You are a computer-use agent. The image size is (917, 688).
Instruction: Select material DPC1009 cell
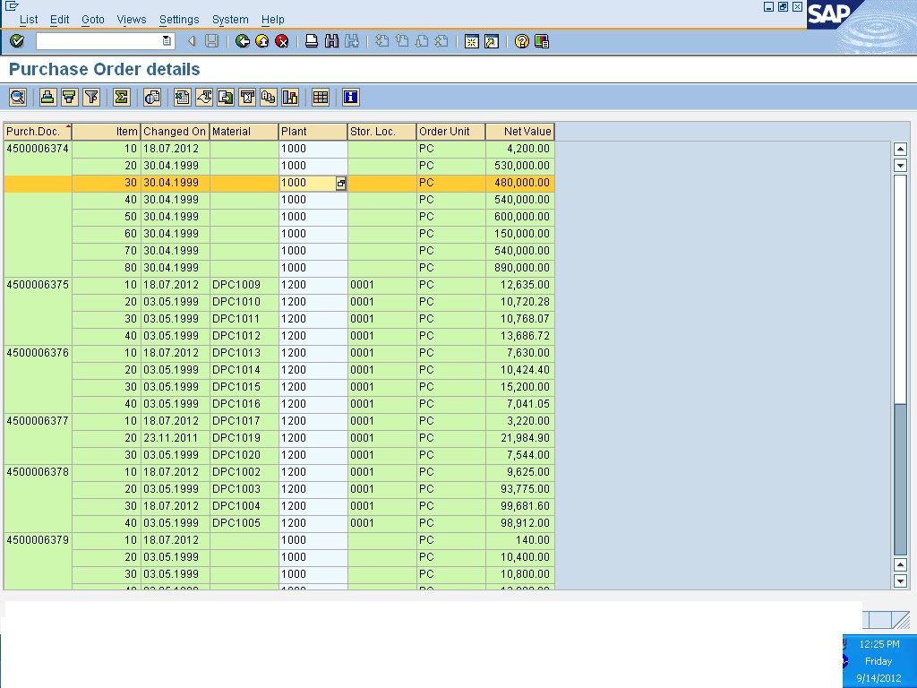point(244,285)
